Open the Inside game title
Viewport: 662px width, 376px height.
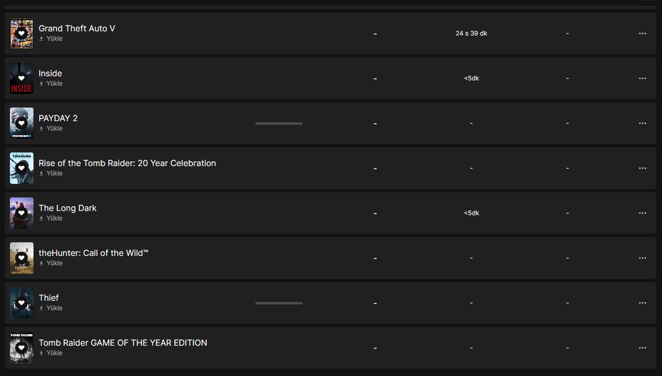tap(50, 73)
